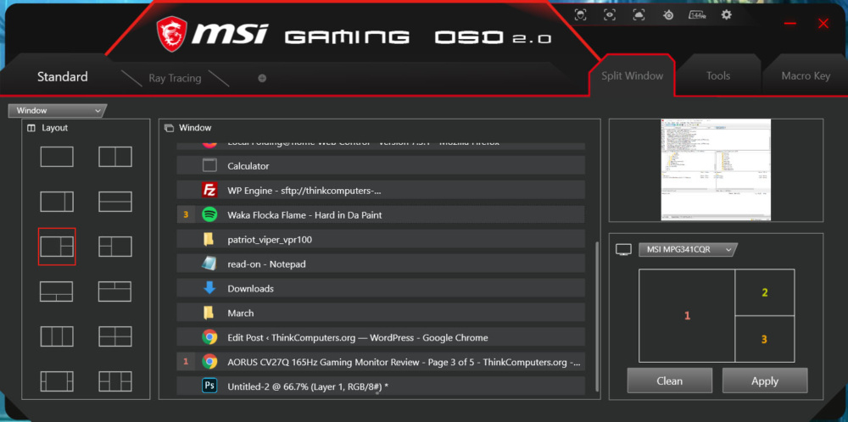Viewport: 848px width, 422px height.
Task: Click the face capture frame icon
Action: (x=580, y=15)
